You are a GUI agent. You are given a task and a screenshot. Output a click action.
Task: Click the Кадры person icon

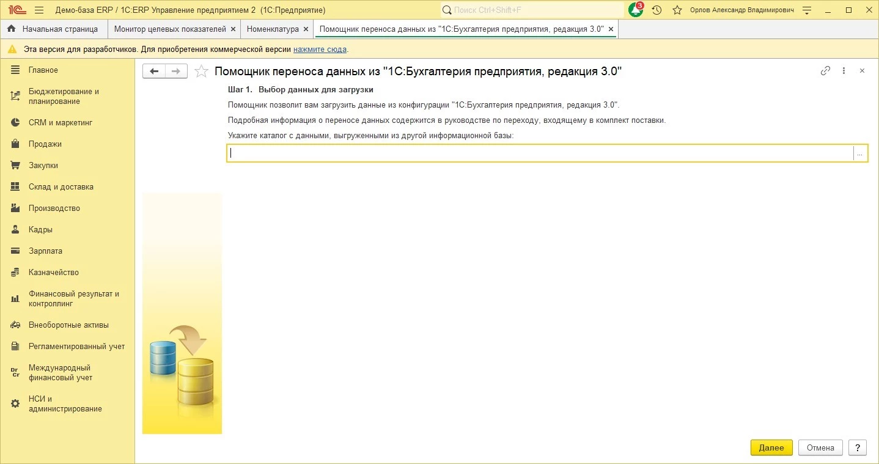16,229
